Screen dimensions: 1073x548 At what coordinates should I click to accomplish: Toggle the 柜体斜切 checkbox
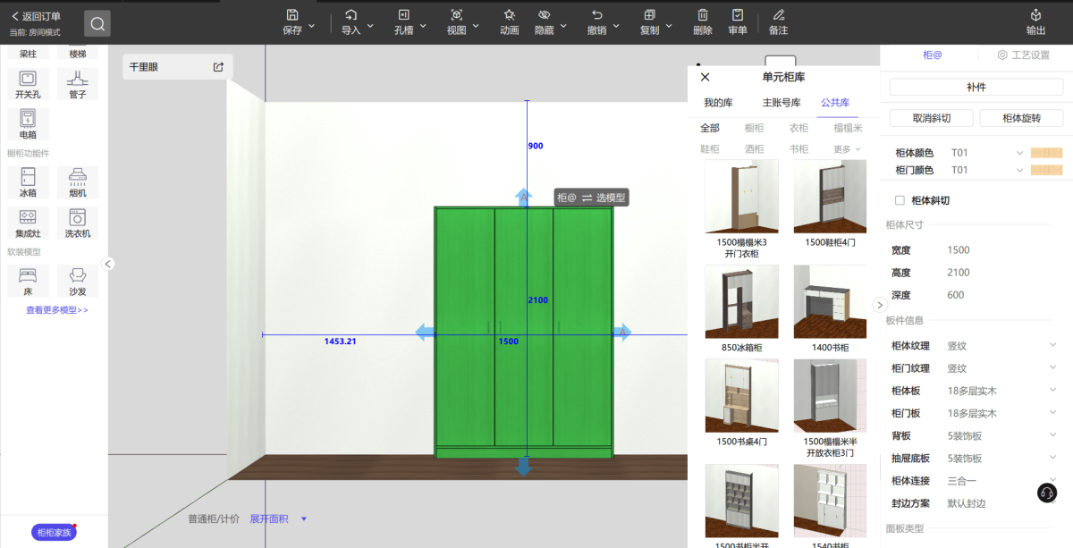pyautogui.click(x=900, y=200)
